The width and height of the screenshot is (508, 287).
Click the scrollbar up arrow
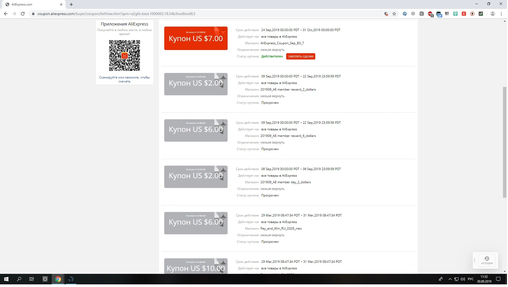click(505, 21)
